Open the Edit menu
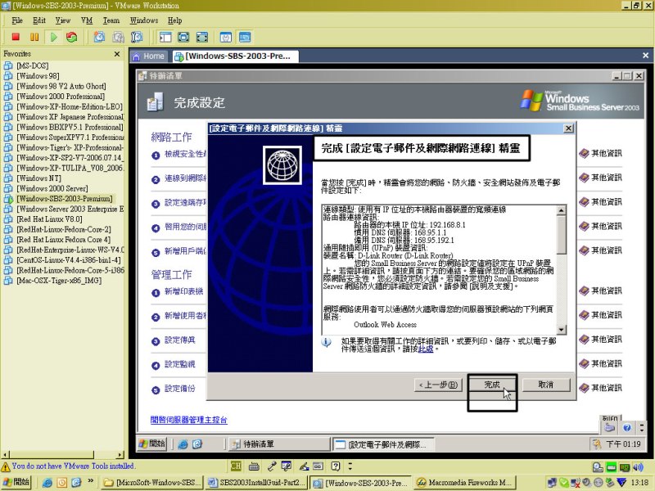Screen dimensions: 655x491 [x=39, y=20]
